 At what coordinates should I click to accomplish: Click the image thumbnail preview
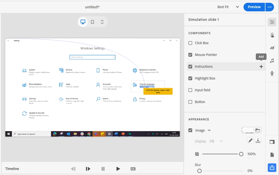[x=248, y=130]
